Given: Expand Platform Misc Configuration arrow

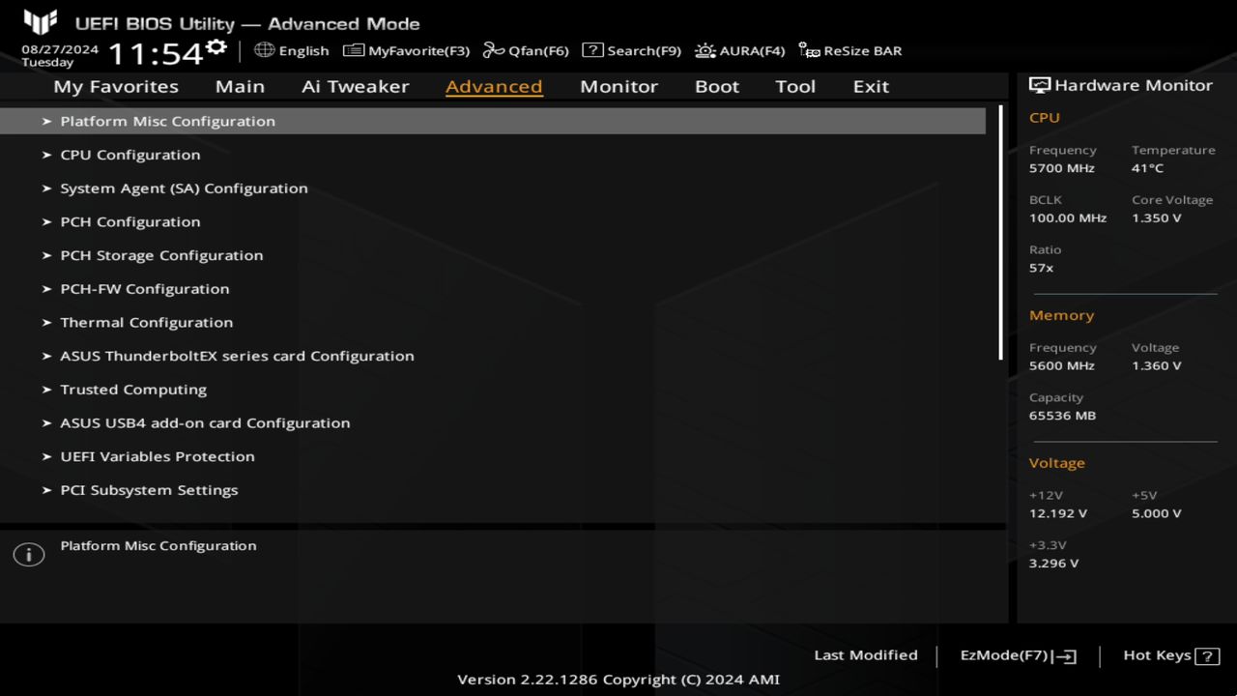Looking at the screenshot, I should point(46,121).
